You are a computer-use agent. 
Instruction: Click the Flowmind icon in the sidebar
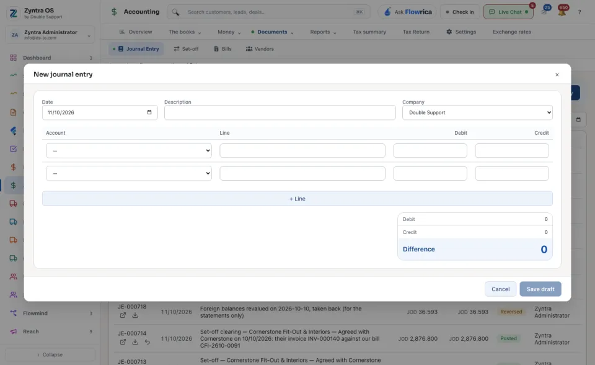click(x=13, y=313)
